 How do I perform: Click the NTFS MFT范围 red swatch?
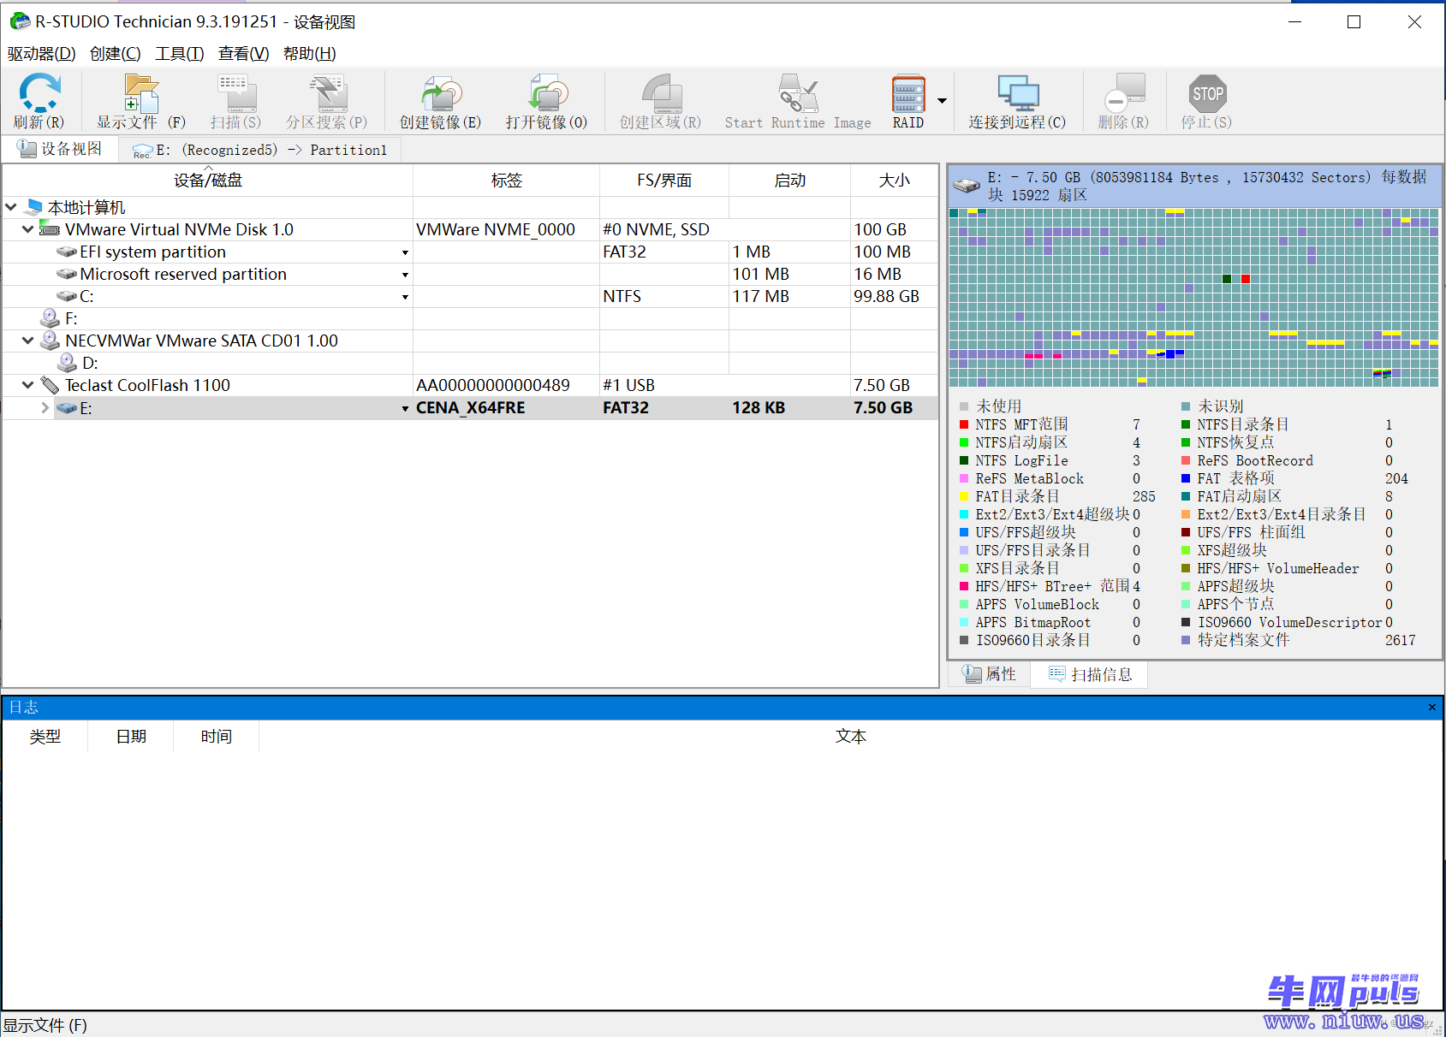coord(964,424)
